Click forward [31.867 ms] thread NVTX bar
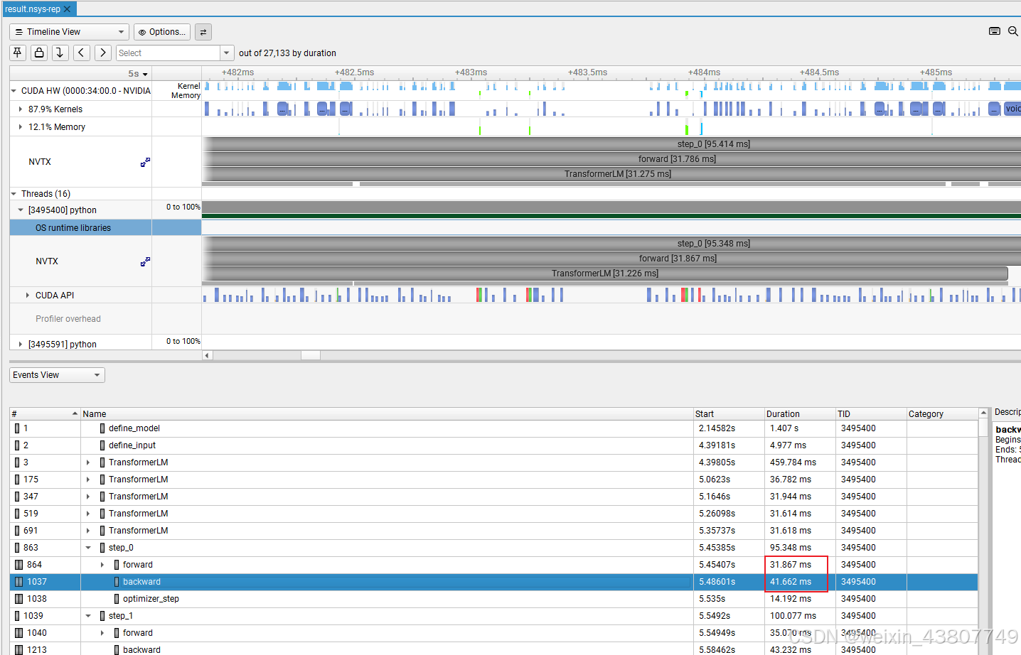1021x655 pixels. 612,259
